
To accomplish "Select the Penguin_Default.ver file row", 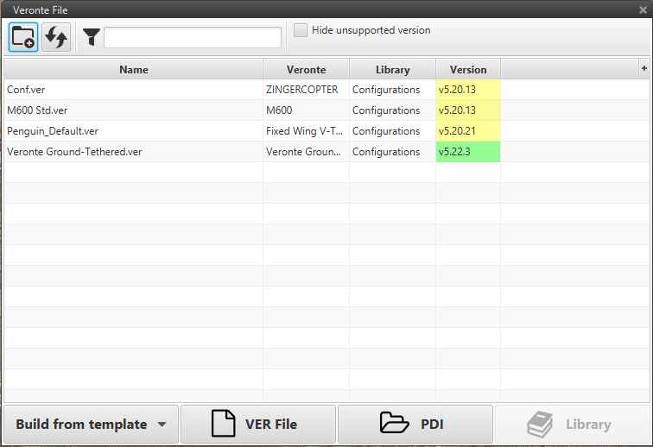I will (326, 131).
